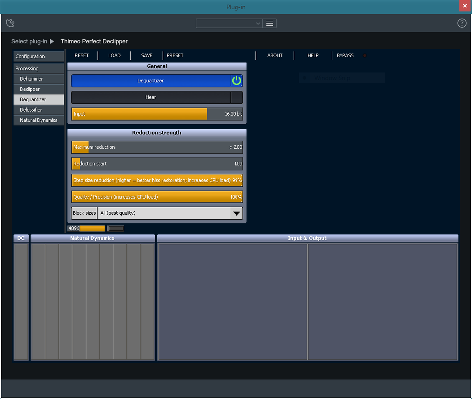The height and width of the screenshot is (399, 472).
Task: Click the BYPASS button
Action: pyautogui.click(x=345, y=56)
